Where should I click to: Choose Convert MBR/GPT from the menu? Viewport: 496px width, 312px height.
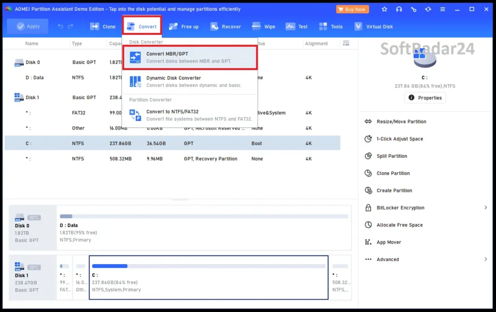tap(190, 58)
